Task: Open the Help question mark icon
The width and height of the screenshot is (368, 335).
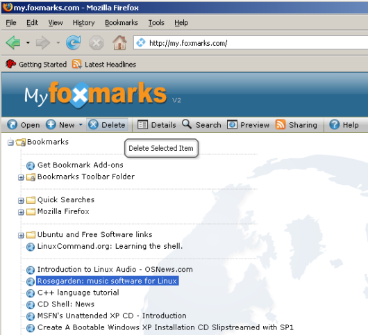Action: 335,124
